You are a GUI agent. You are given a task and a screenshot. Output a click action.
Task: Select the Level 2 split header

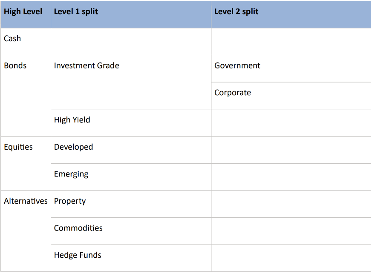point(291,14)
